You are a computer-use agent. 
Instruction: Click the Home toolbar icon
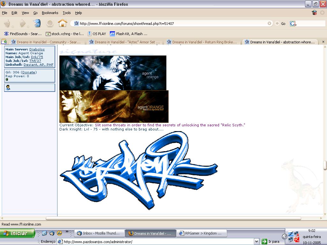pyautogui.click(x=62, y=23)
